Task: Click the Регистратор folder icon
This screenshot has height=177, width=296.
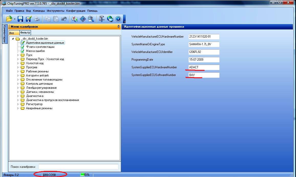Action: click(23, 104)
